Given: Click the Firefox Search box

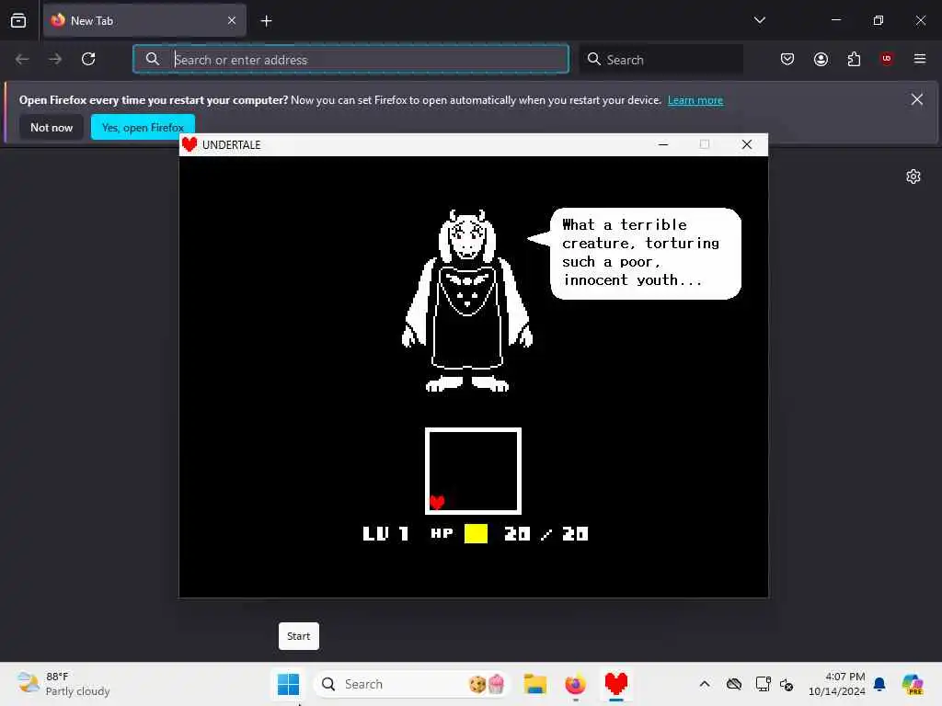Looking at the screenshot, I should 661,59.
